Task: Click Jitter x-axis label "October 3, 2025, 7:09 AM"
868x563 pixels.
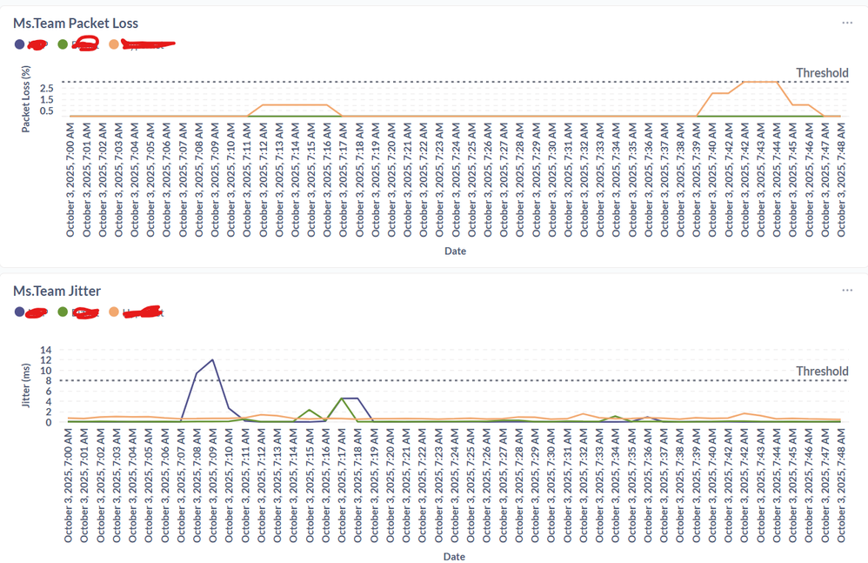Action: [x=213, y=485]
